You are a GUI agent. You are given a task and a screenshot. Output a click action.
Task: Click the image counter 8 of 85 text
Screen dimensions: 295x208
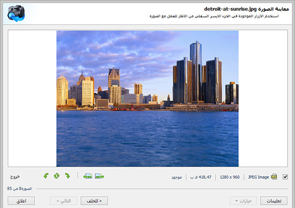pos(20,188)
